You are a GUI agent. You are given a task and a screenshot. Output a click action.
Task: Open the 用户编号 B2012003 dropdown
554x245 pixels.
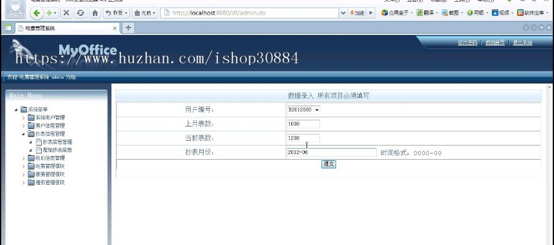303,110
